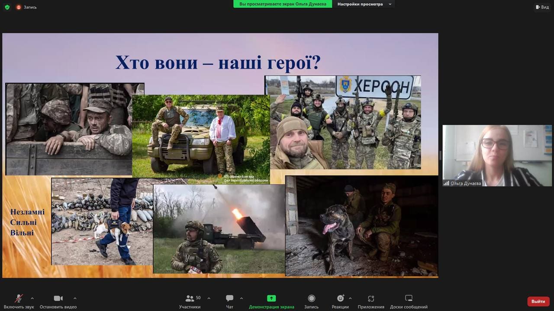Expand the arrow next to Чат
Image resolution: width=554 pixels, height=311 pixels.
[x=242, y=298]
